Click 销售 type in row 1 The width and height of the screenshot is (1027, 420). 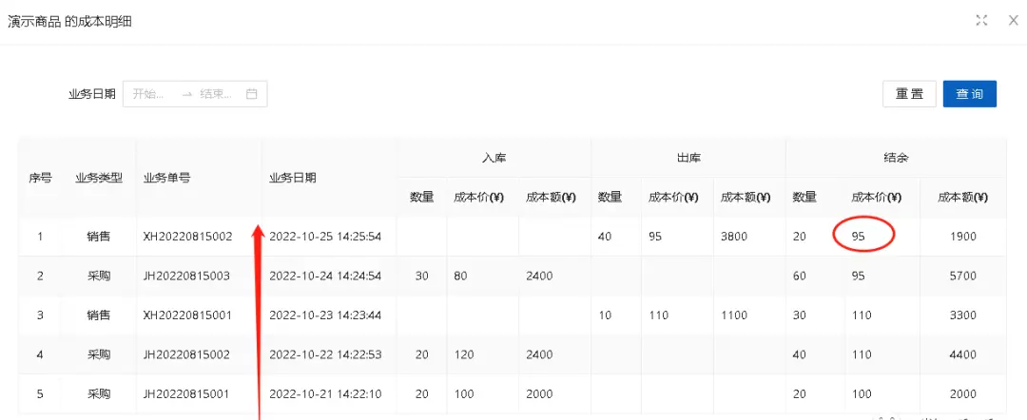99,237
